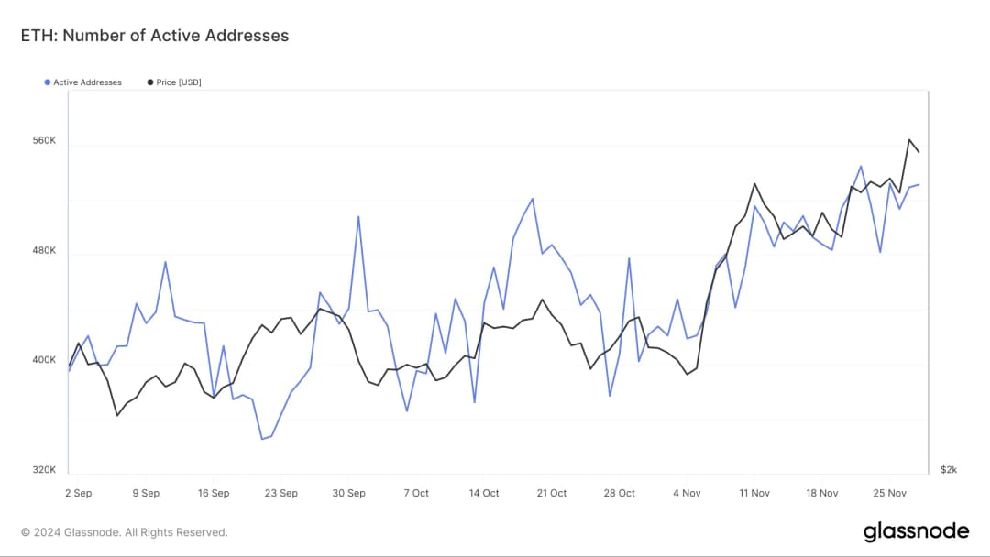990x557 pixels.
Task: Select the 16 Sep date marker
Action: (x=214, y=493)
